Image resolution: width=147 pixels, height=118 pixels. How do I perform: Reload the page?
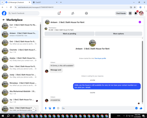[11, 7]
